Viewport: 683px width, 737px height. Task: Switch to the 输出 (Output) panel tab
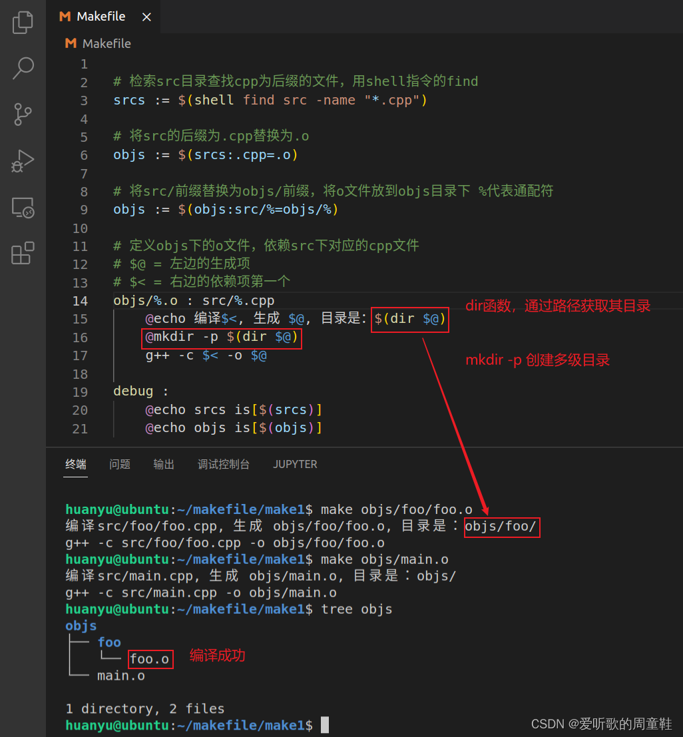(163, 464)
